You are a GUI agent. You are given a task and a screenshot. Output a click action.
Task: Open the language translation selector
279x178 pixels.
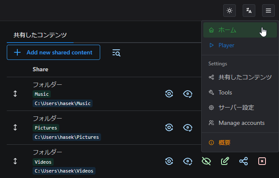coord(249,11)
